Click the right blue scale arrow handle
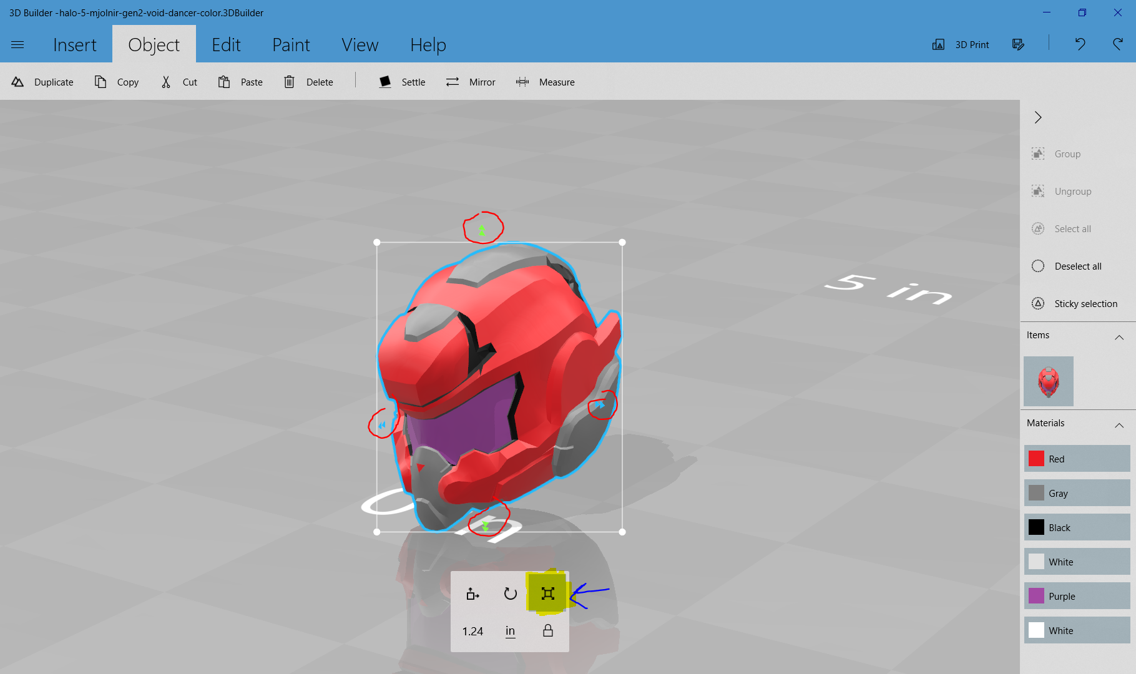1136x674 pixels. [600, 405]
